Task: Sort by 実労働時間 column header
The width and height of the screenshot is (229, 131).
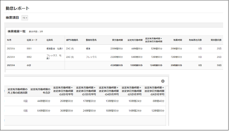Action: 117,40
